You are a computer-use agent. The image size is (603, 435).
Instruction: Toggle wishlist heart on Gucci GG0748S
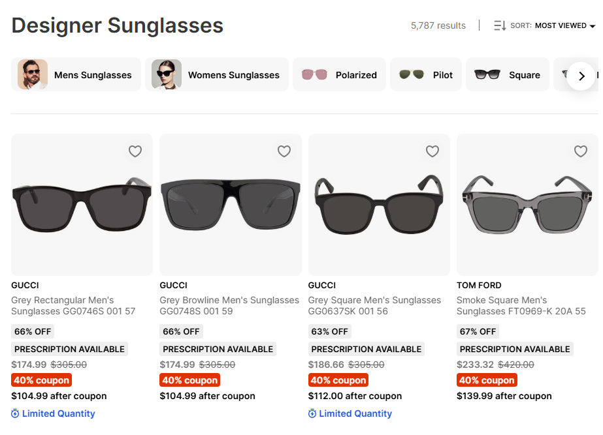pos(284,151)
